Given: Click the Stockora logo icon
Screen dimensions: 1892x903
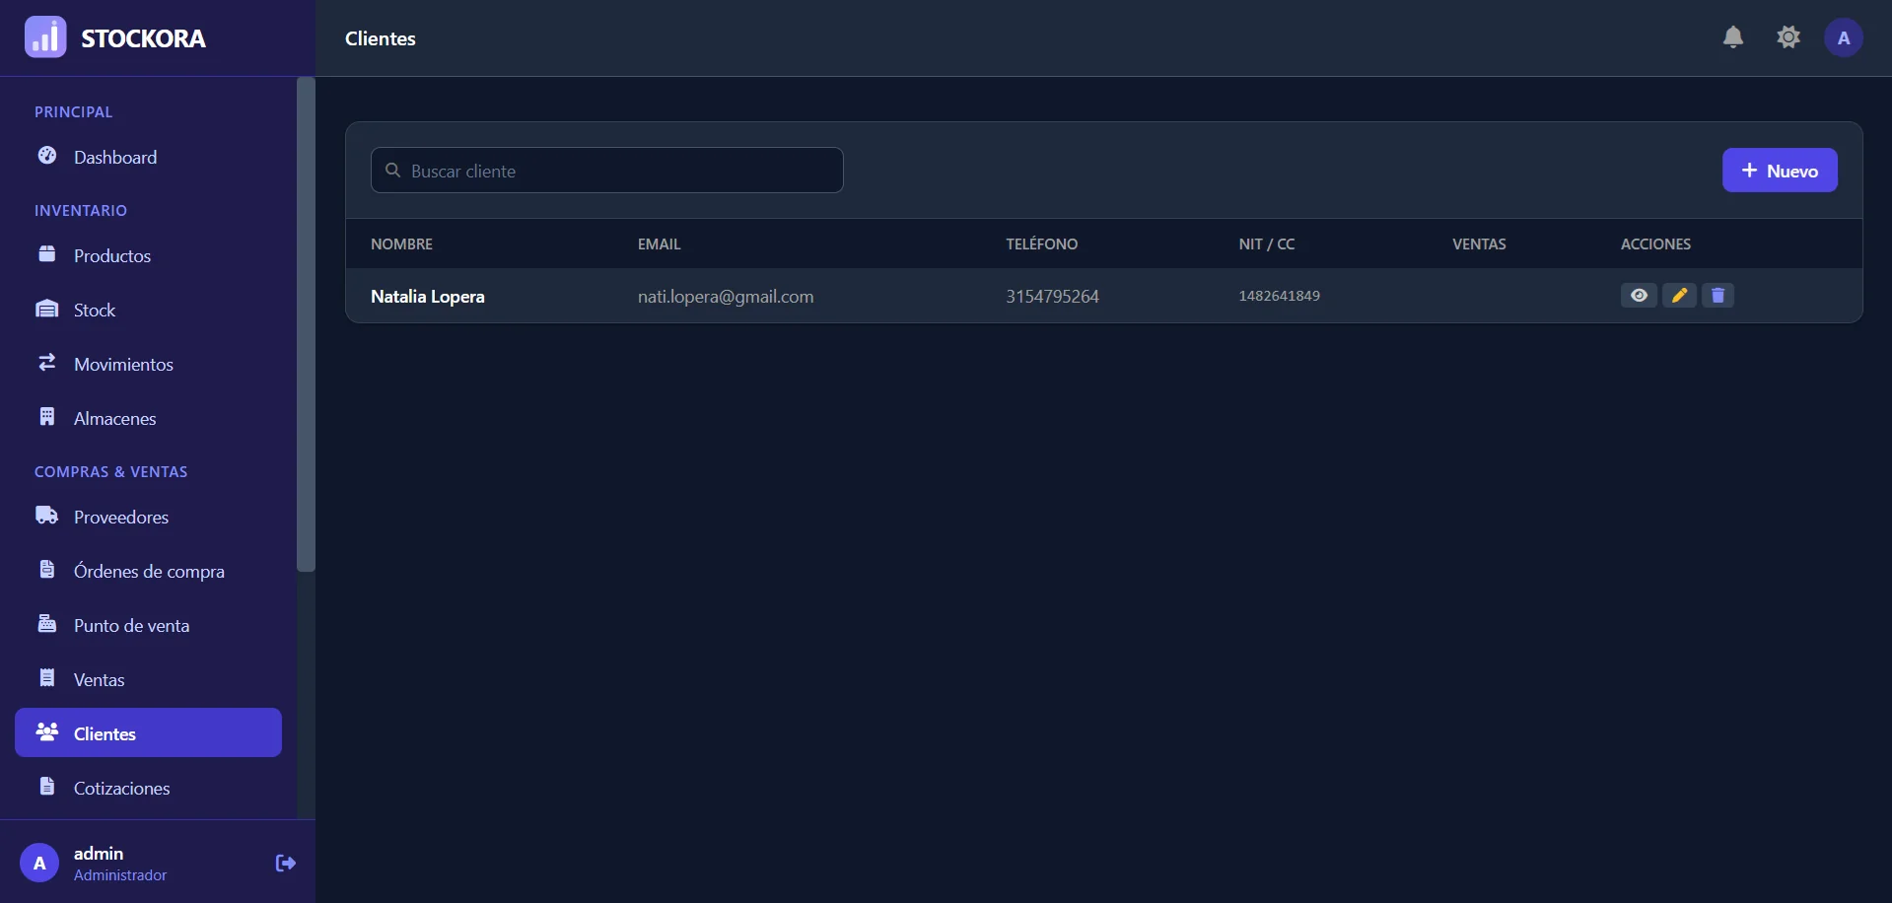Looking at the screenshot, I should tap(45, 37).
